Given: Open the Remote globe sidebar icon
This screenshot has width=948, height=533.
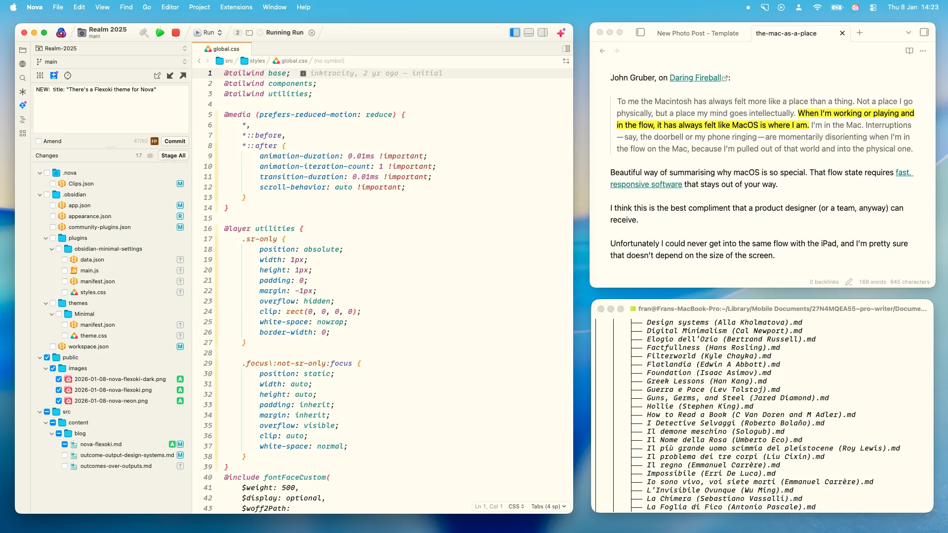Looking at the screenshot, I should click(23, 64).
